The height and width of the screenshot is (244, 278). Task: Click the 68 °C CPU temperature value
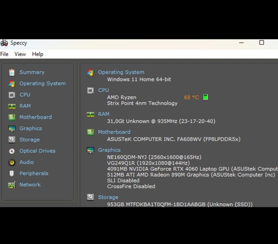(191, 97)
